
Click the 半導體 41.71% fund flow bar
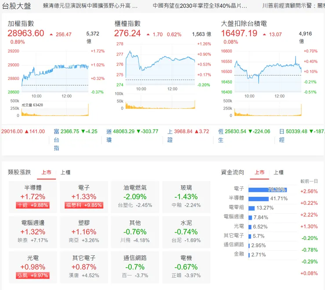pyautogui.click(x=259, y=199)
